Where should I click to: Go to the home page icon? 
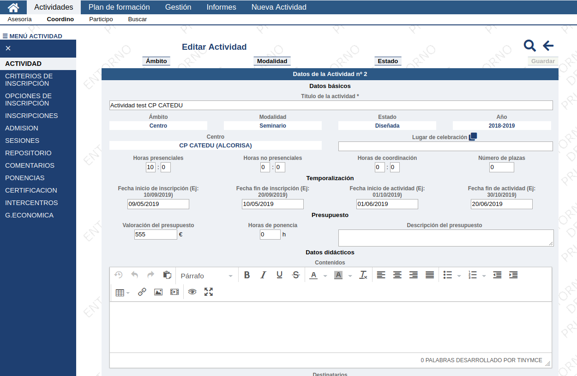click(13, 7)
